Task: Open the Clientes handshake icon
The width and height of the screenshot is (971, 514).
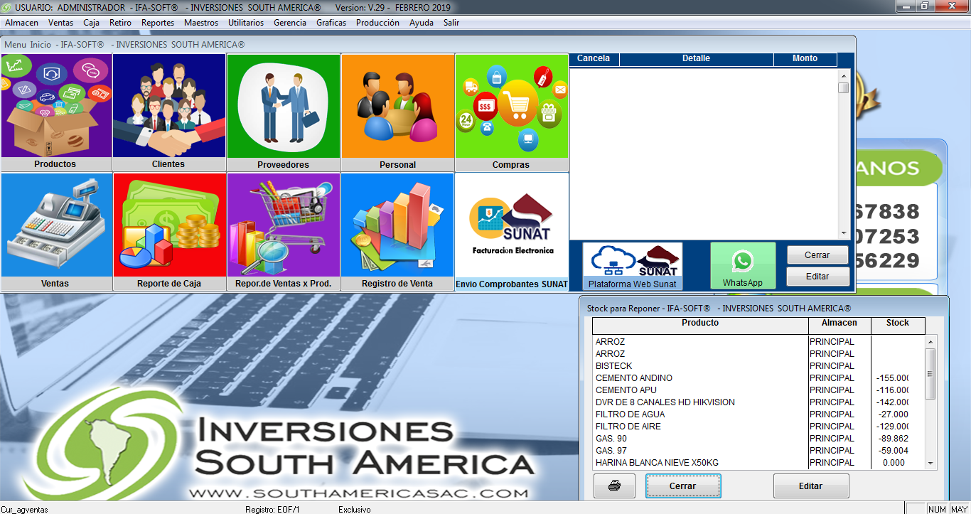Action: pos(168,107)
